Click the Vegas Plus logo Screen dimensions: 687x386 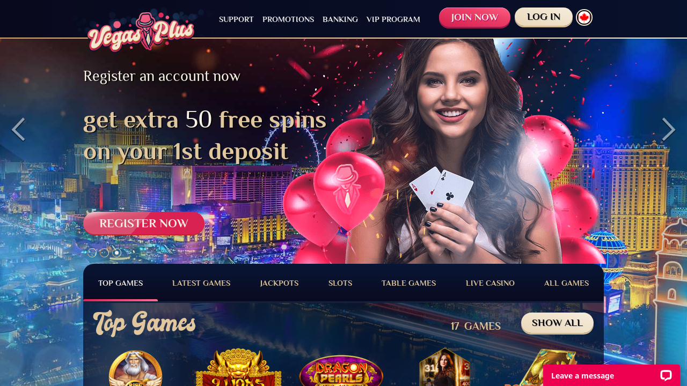coord(141,32)
